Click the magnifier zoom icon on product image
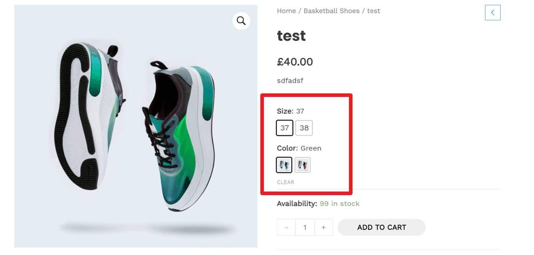 [x=241, y=20]
